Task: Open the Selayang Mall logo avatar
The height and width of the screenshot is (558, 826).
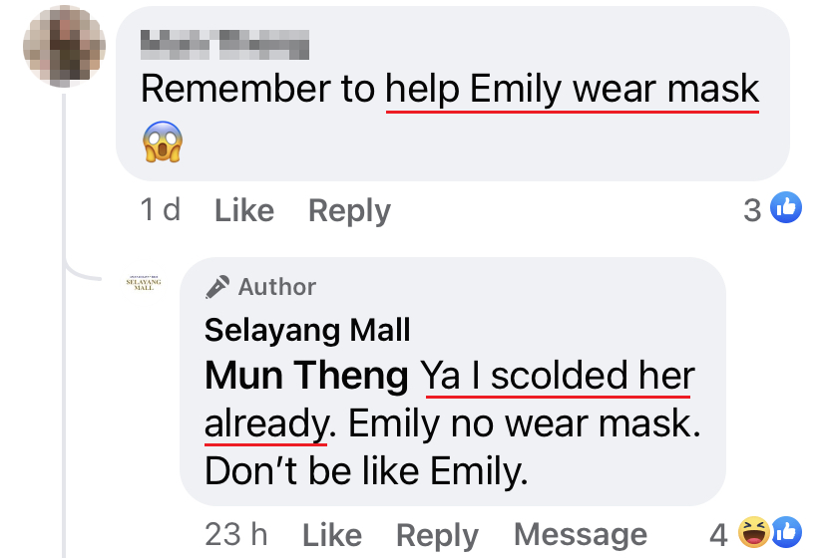Action: tap(144, 283)
